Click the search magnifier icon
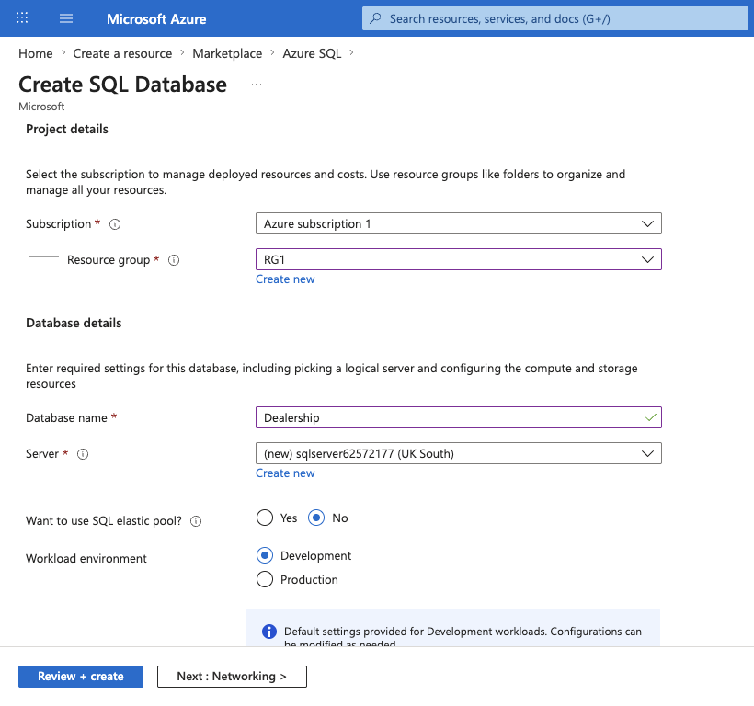 pos(375,18)
